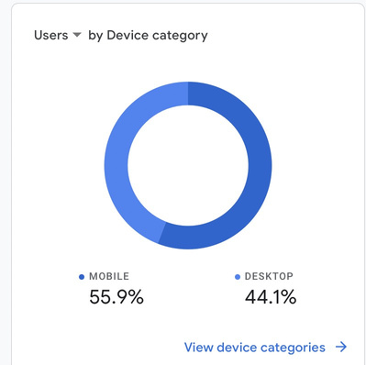Click the dark blue dot beside MOBILE
366x365 pixels.
coord(82,277)
